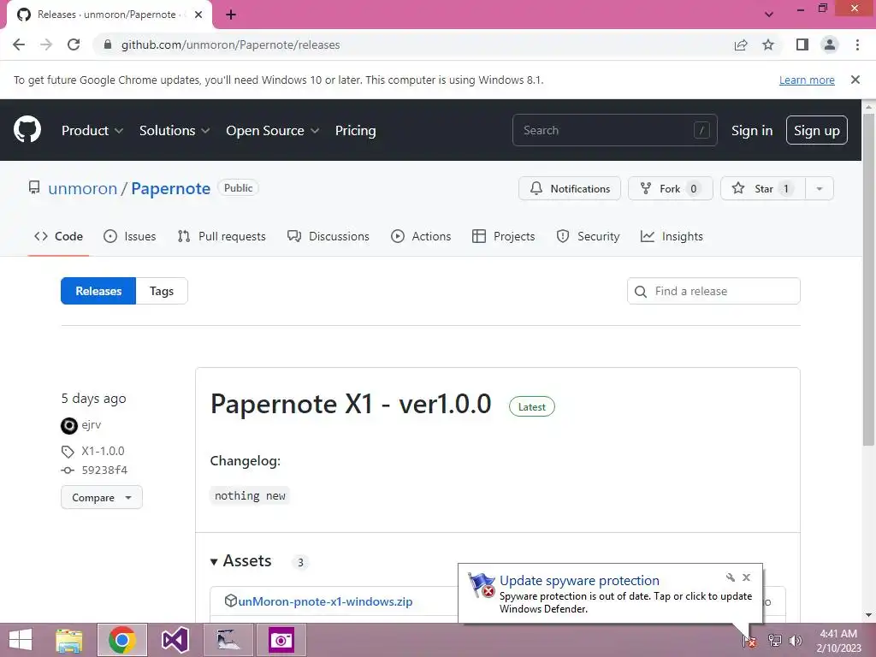The height and width of the screenshot is (657, 876).
Task: Open the tab search chevron in title bar
Action: click(x=769, y=15)
